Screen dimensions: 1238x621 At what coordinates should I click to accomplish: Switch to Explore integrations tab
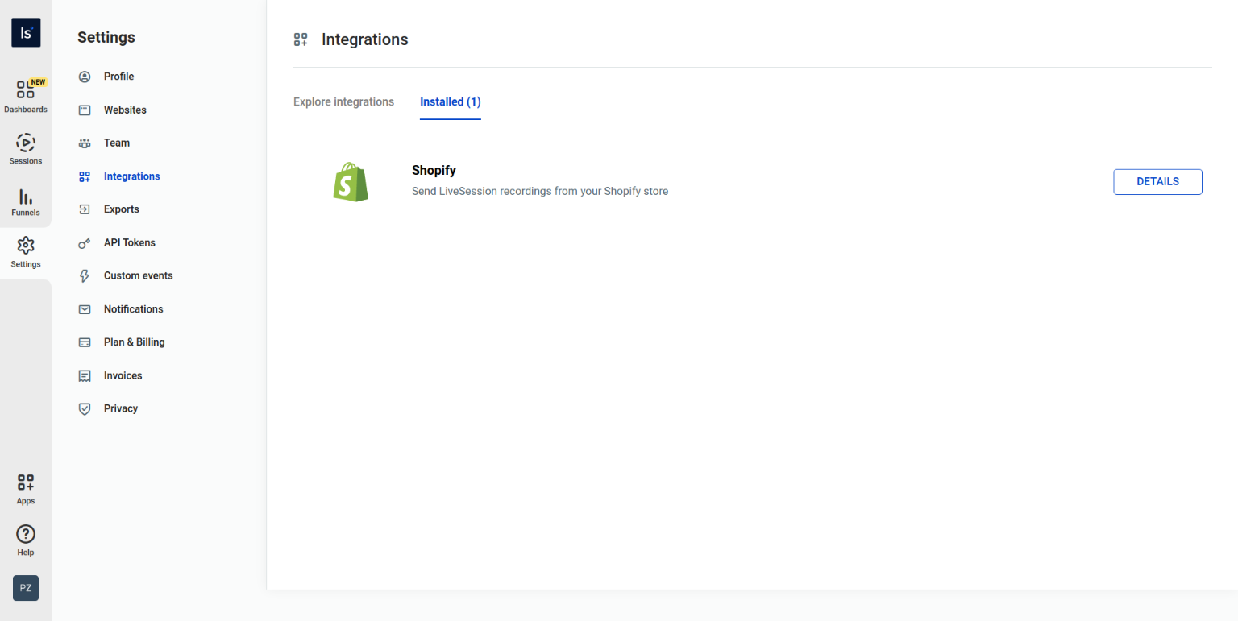pyautogui.click(x=344, y=101)
